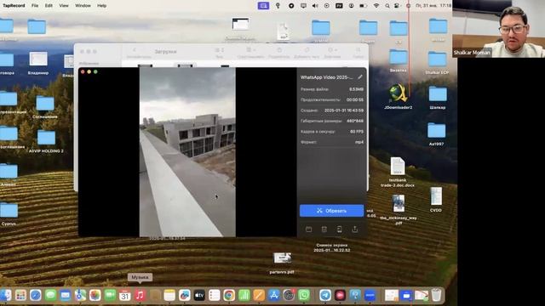Image resolution: width=545 pixels, height=306 pixels.
Task: Open Spotlight search from the menu bar
Action: [x=387, y=6]
